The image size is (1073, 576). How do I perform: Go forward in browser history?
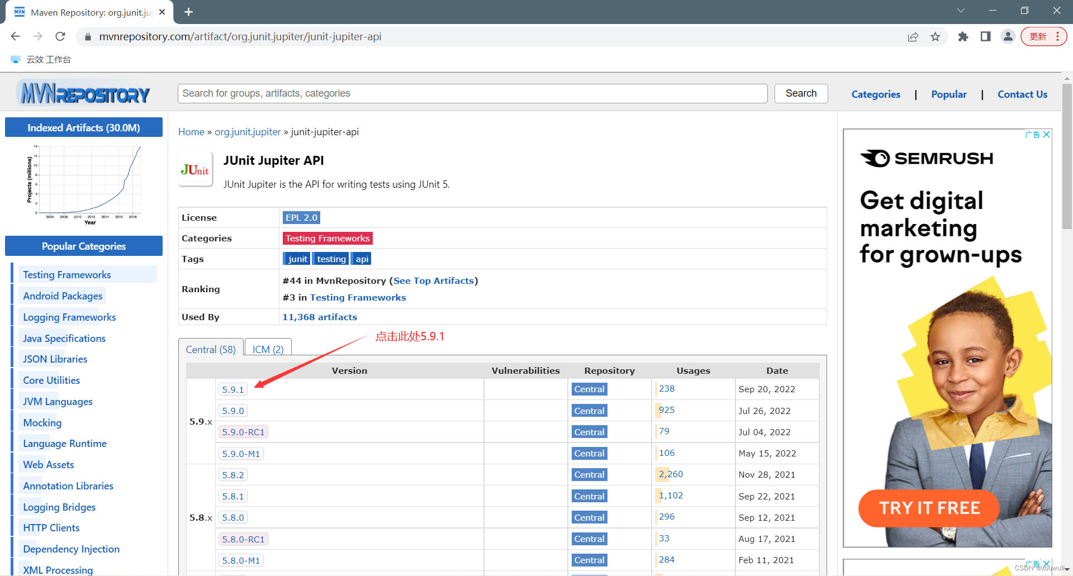37,36
